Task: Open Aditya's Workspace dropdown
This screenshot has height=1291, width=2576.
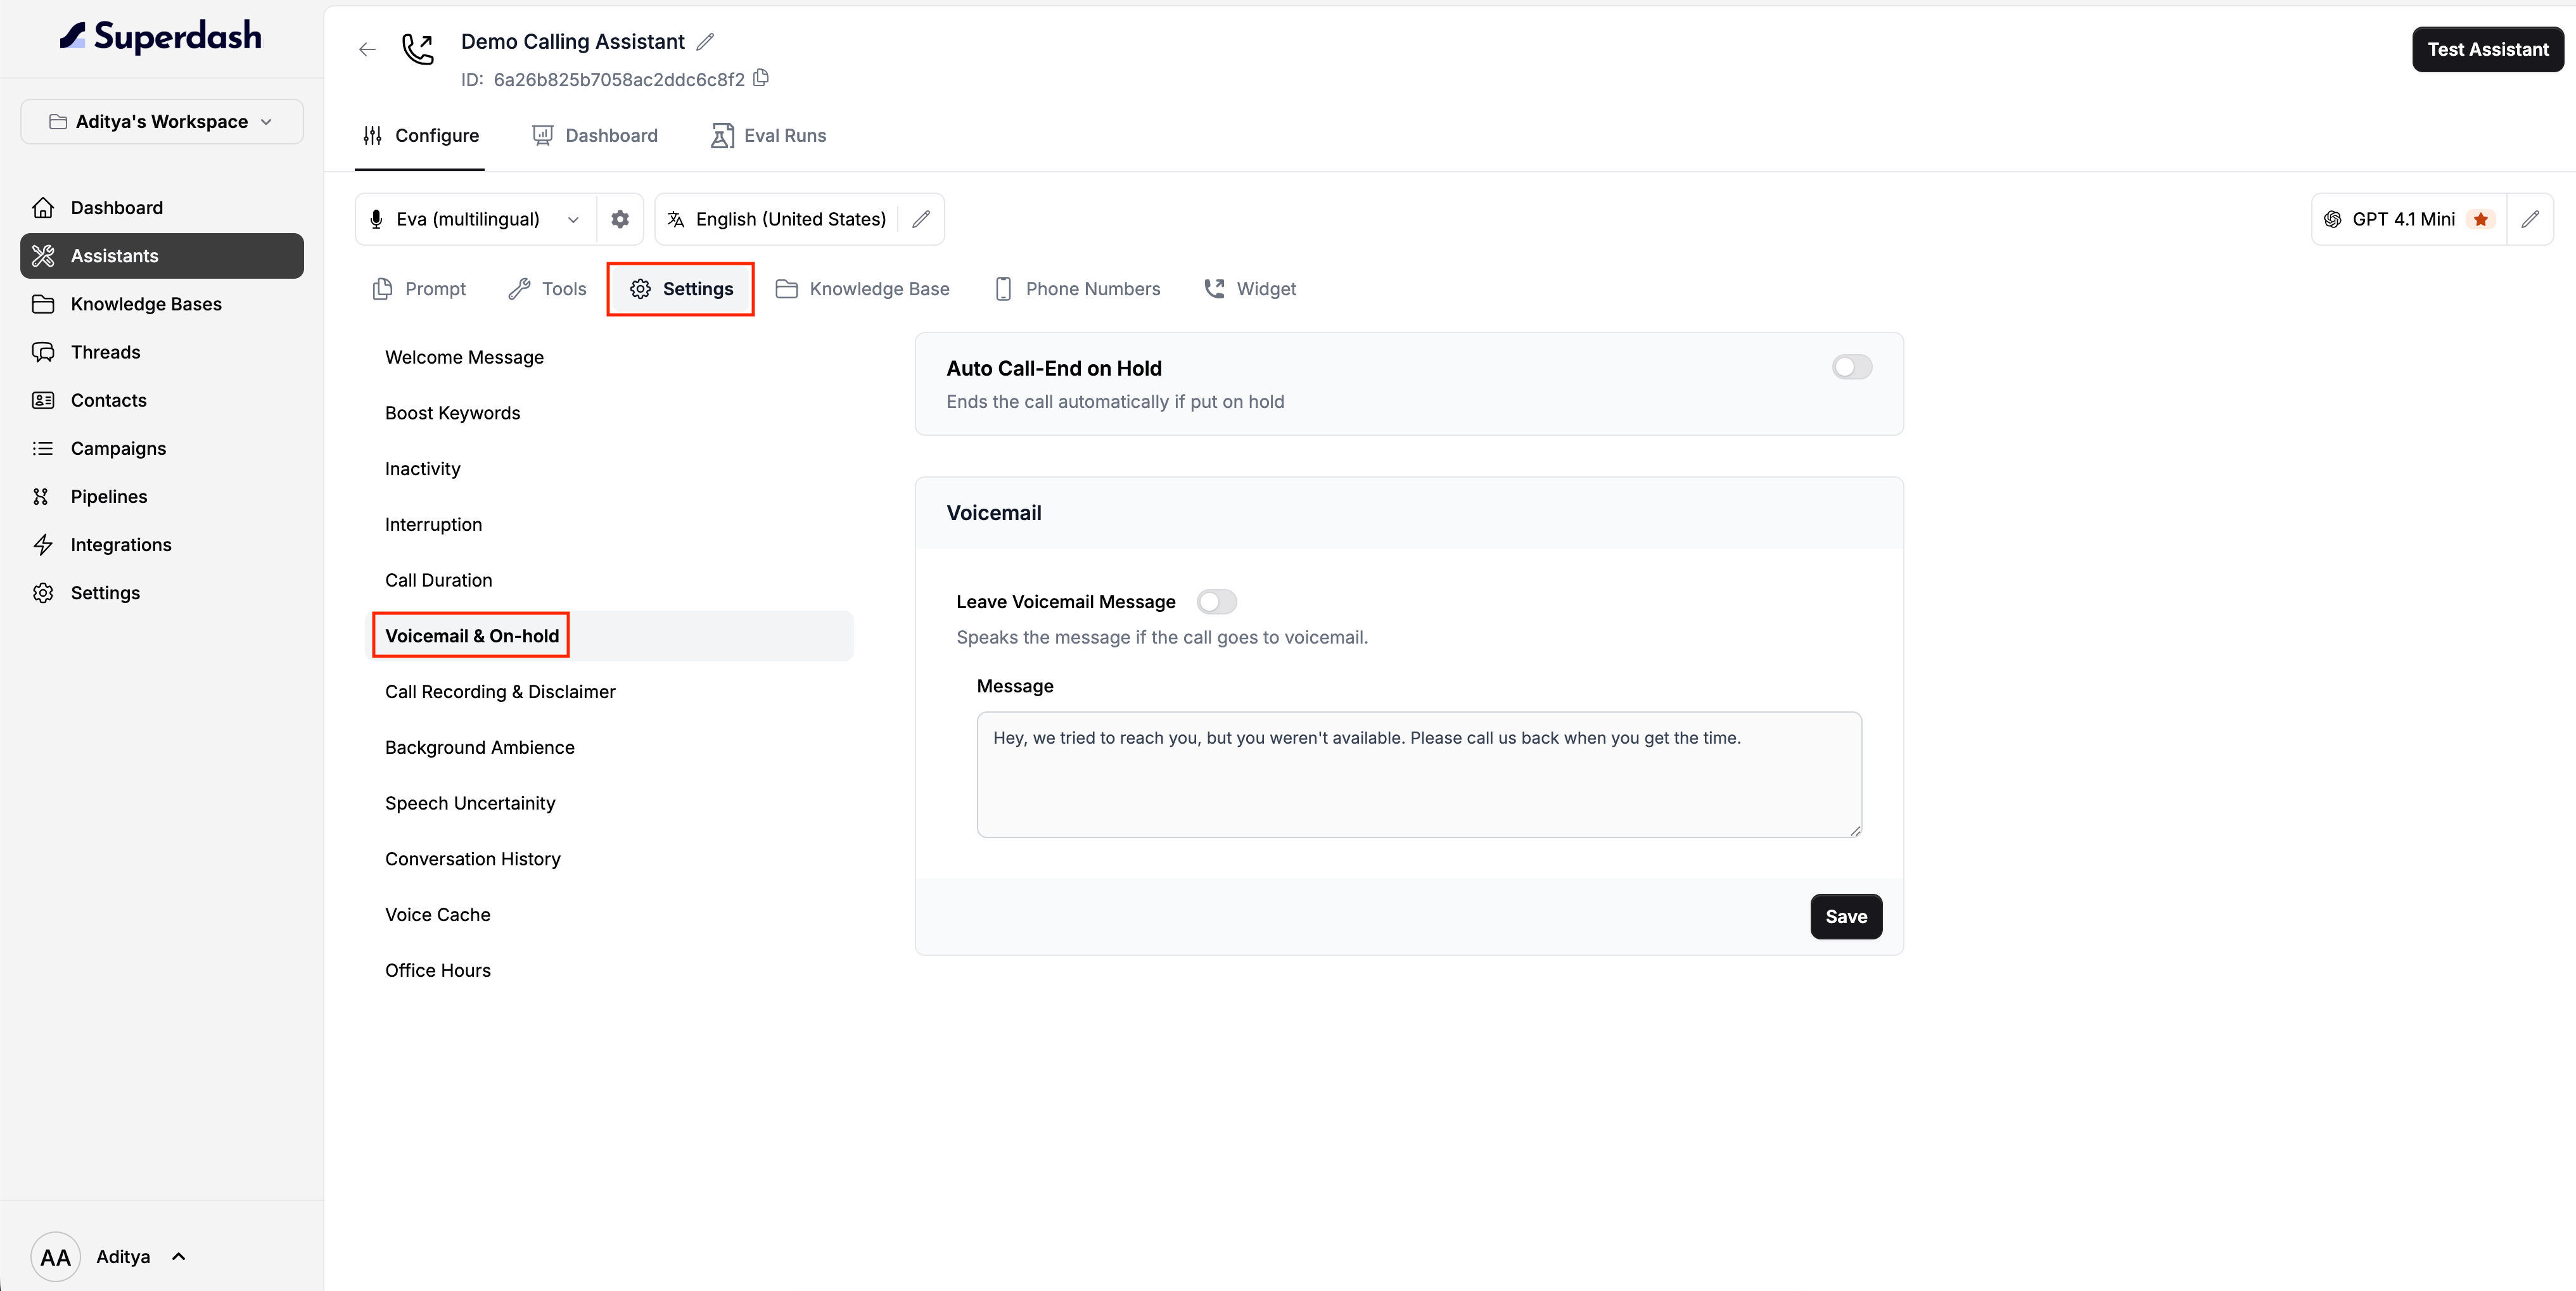Action: click(x=162, y=121)
